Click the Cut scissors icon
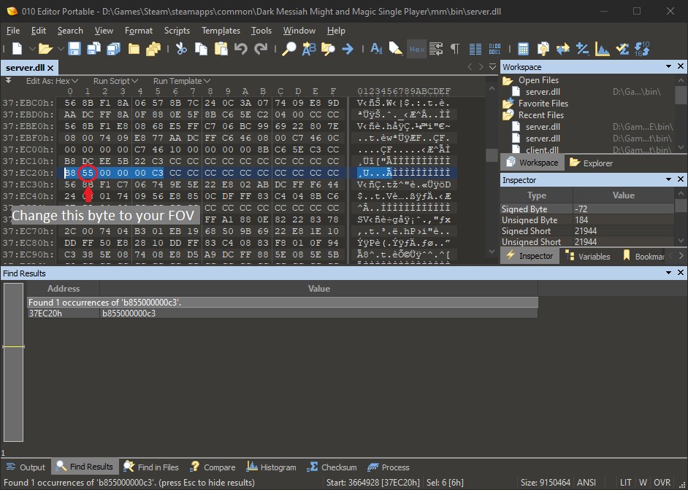The image size is (688, 490). pyautogui.click(x=181, y=49)
